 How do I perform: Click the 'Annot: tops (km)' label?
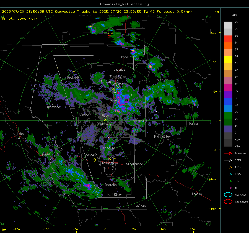[x=19, y=19]
